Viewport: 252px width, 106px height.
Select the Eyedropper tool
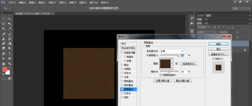(x=10, y=29)
